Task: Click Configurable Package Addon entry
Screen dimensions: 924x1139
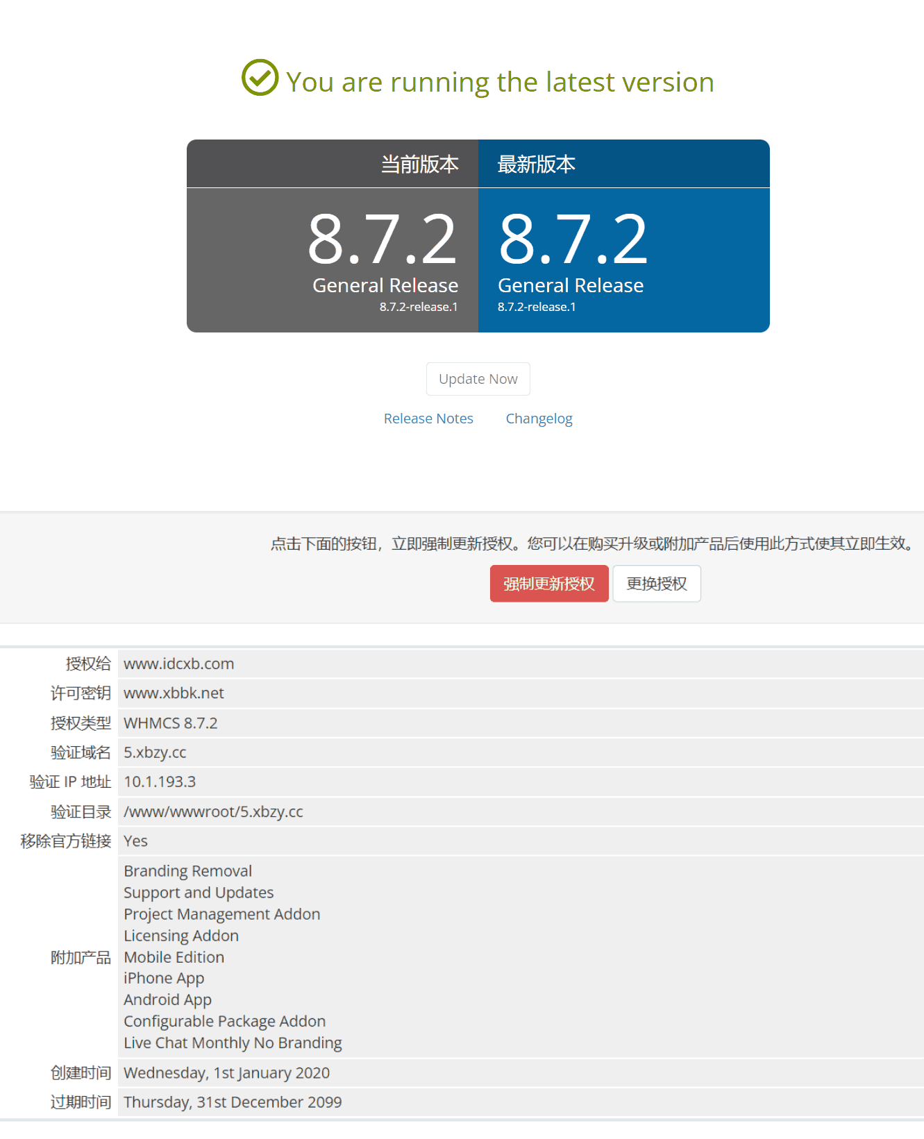Action: (225, 1021)
